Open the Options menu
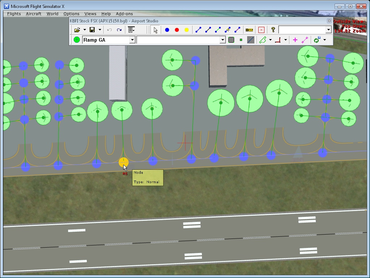The width and height of the screenshot is (370, 278). tap(71, 14)
